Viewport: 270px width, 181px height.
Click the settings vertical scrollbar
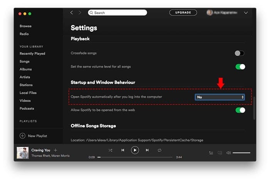click(254, 108)
